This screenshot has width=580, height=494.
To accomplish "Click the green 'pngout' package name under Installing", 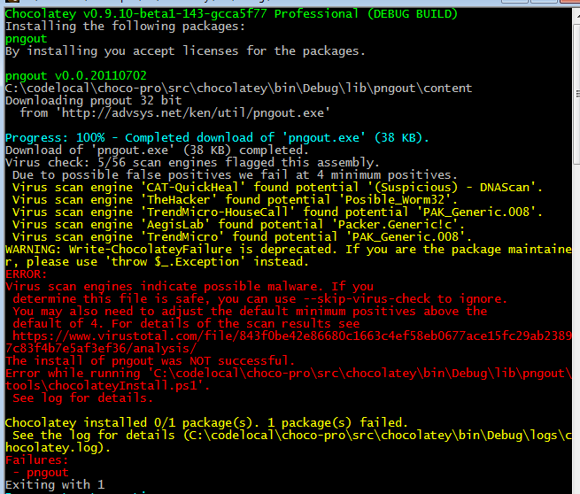I will tap(27, 39).
